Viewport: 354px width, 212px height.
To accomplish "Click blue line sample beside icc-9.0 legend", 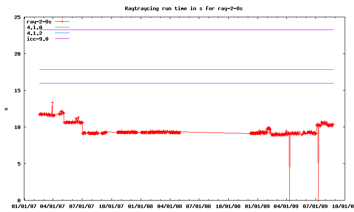I will coord(62,39).
